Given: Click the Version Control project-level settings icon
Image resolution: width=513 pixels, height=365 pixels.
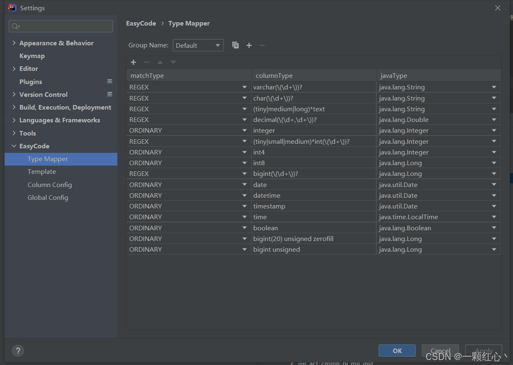Looking at the screenshot, I should point(110,94).
